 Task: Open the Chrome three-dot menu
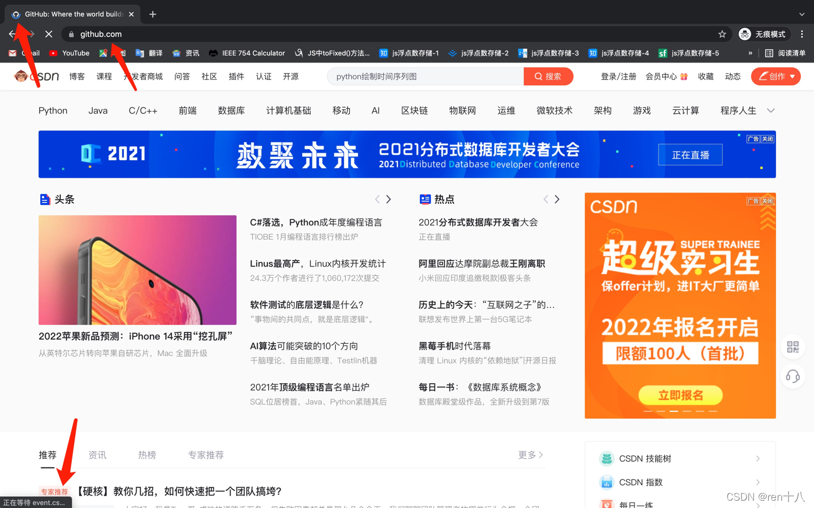coord(802,34)
